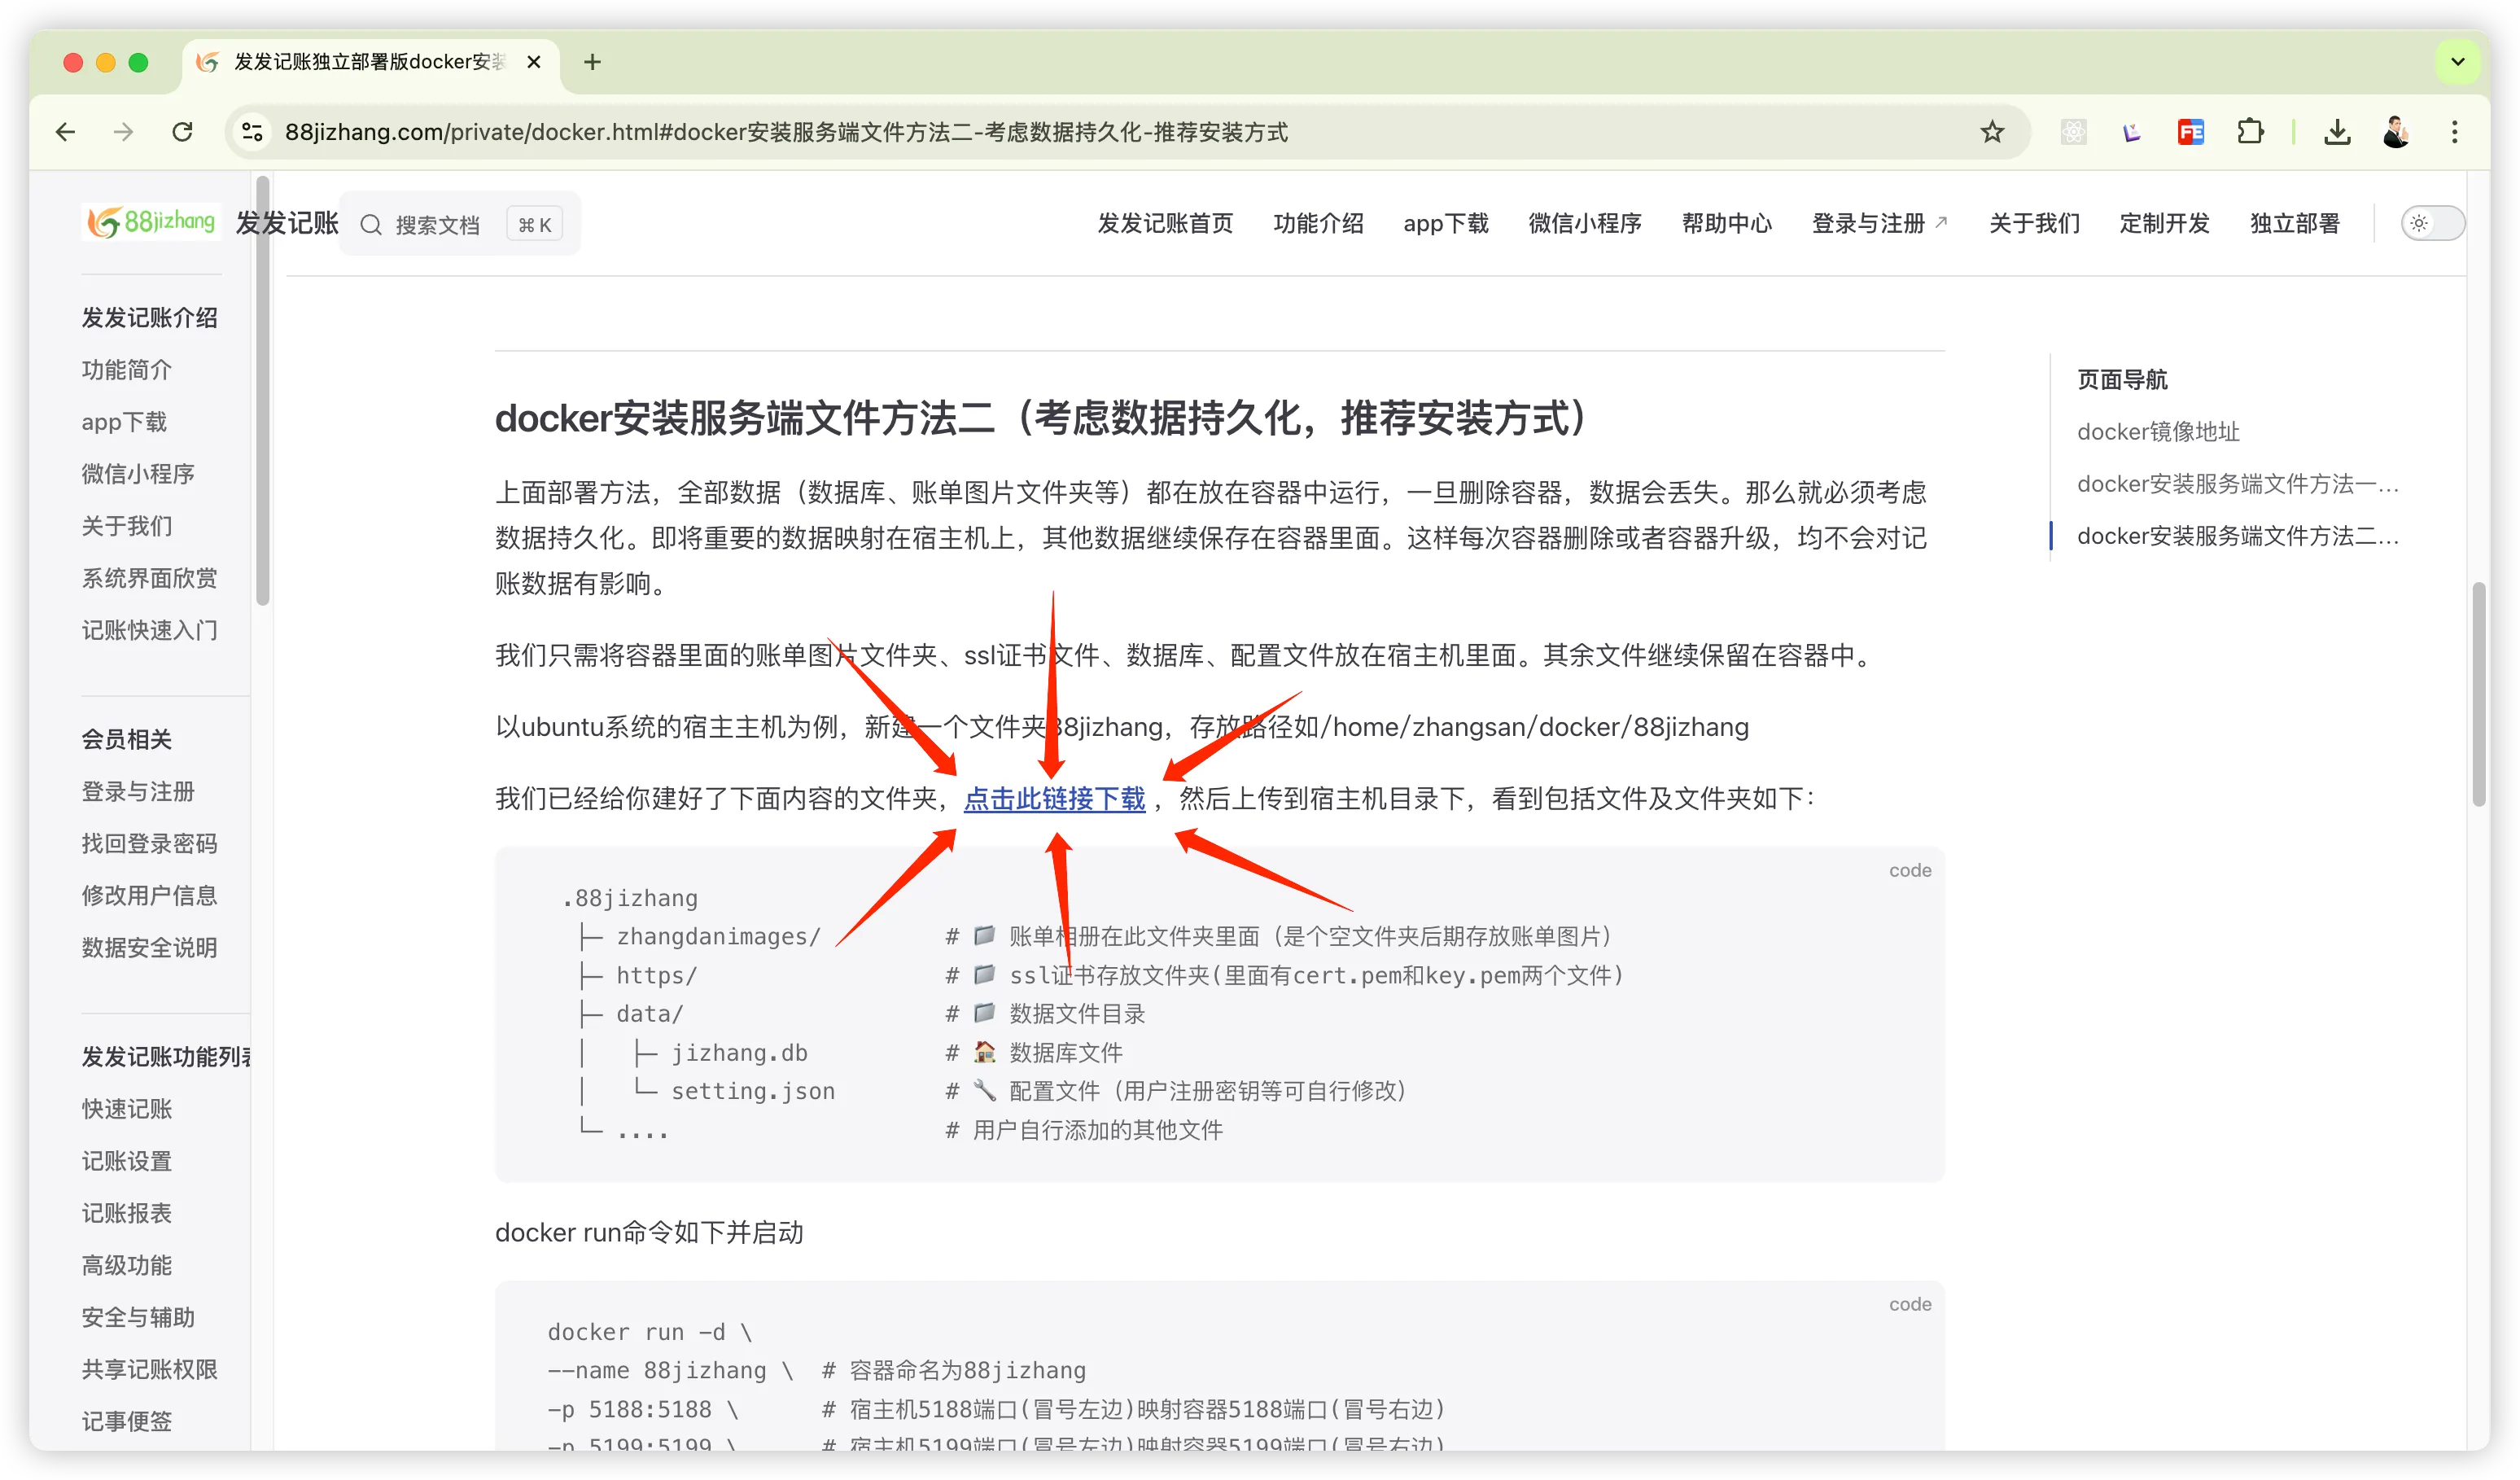The width and height of the screenshot is (2520, 1480).
Task: Open a new browser tab
Action: (x=593, y=62)
